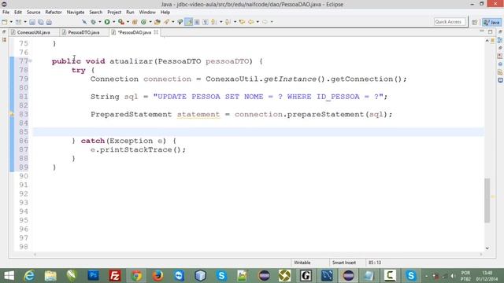Open the Help menu
The image size is (504, 283).
click(x=165, y=13)
